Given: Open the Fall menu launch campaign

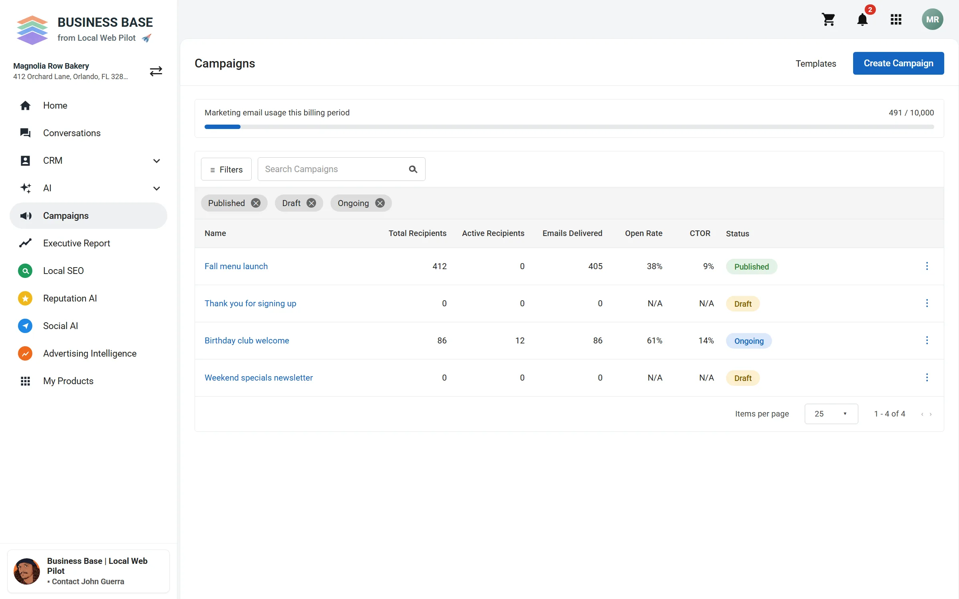Looking at the screenshot, I should (x=236, y=266).
